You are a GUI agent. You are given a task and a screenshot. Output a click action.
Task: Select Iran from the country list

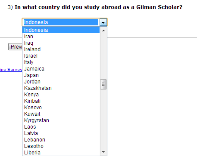61,37
